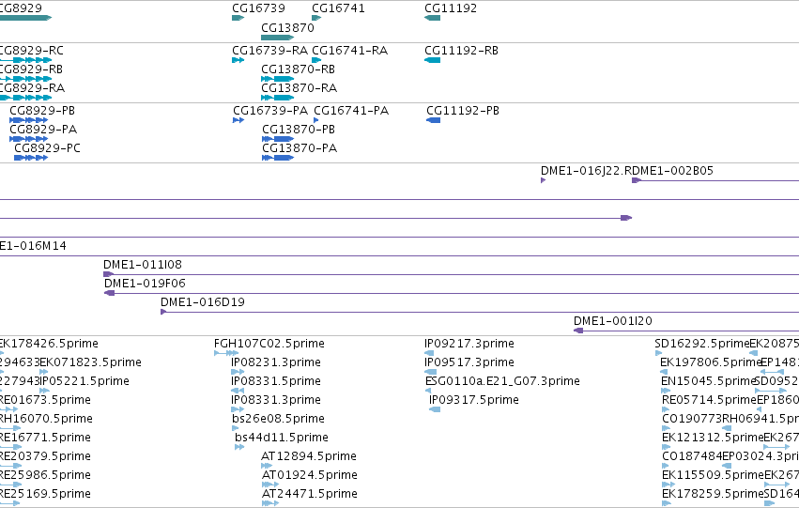This screenshot has width=799, height=508.
Task: Select the CO190773 EST label
Action: 692,419
